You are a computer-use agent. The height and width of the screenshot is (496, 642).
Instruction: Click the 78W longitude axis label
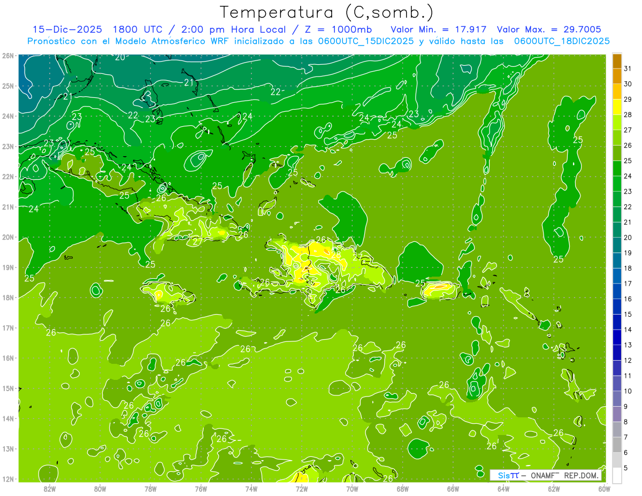[x=150, y=488]
